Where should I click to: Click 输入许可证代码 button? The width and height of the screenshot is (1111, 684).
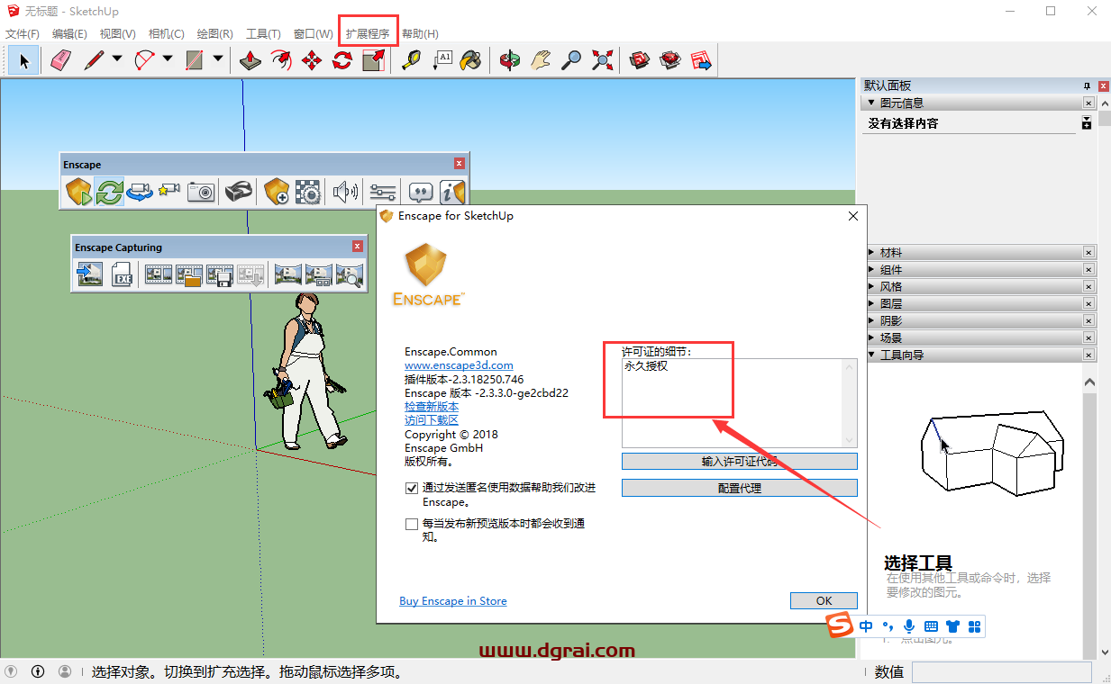740,462
